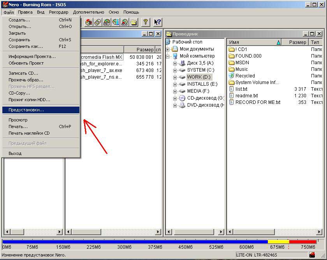This screenshot has width=327, height=260.
Task: Click the blue used-space section of capacity bar
Action: 135,242
